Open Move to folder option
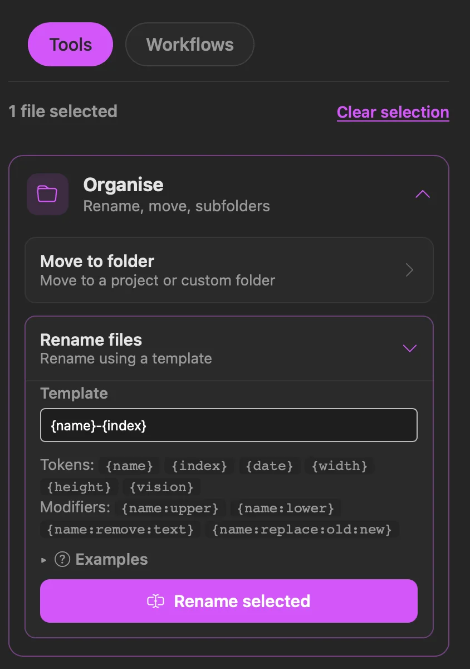 [x=229, y=270]
